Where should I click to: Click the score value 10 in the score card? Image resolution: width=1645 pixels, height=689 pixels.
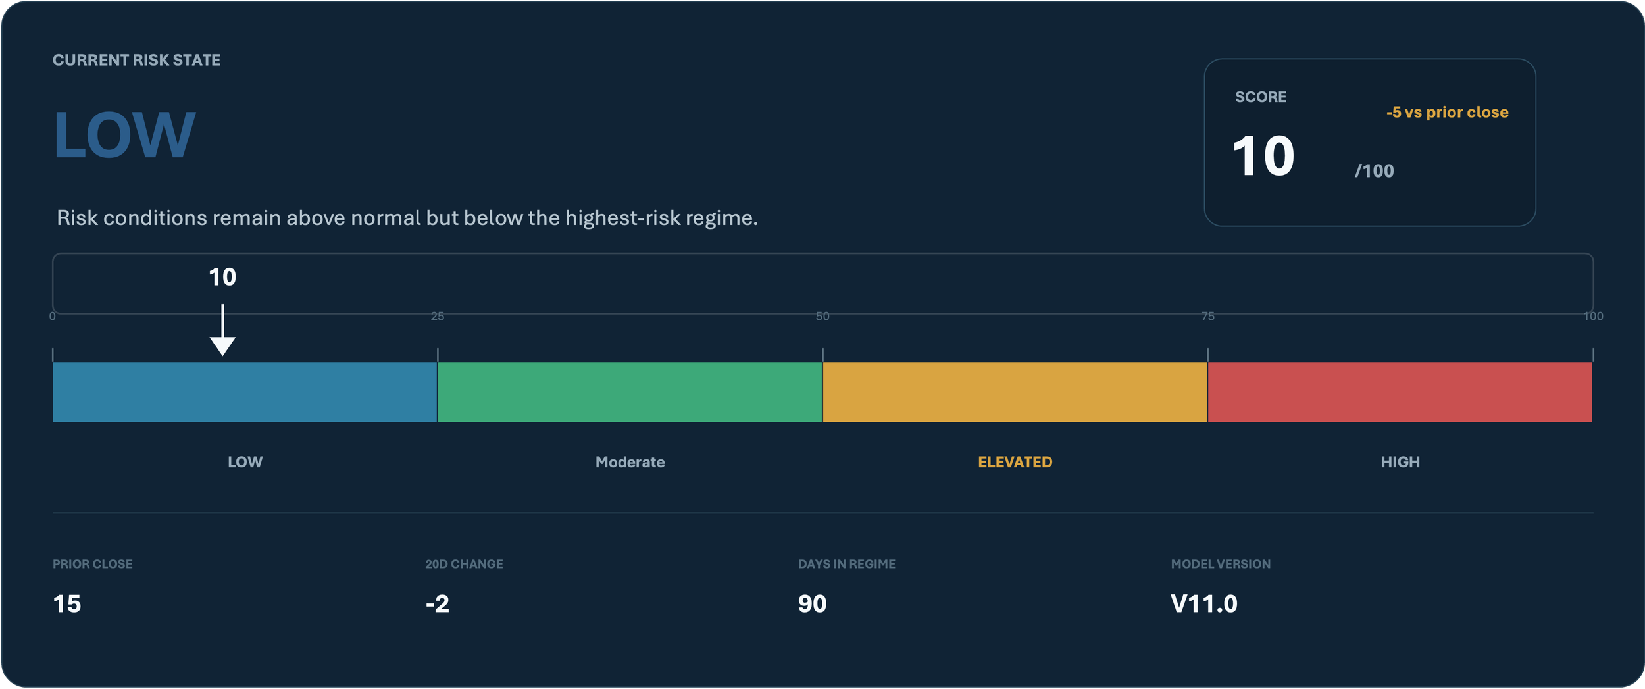[x=1263, y=156]
